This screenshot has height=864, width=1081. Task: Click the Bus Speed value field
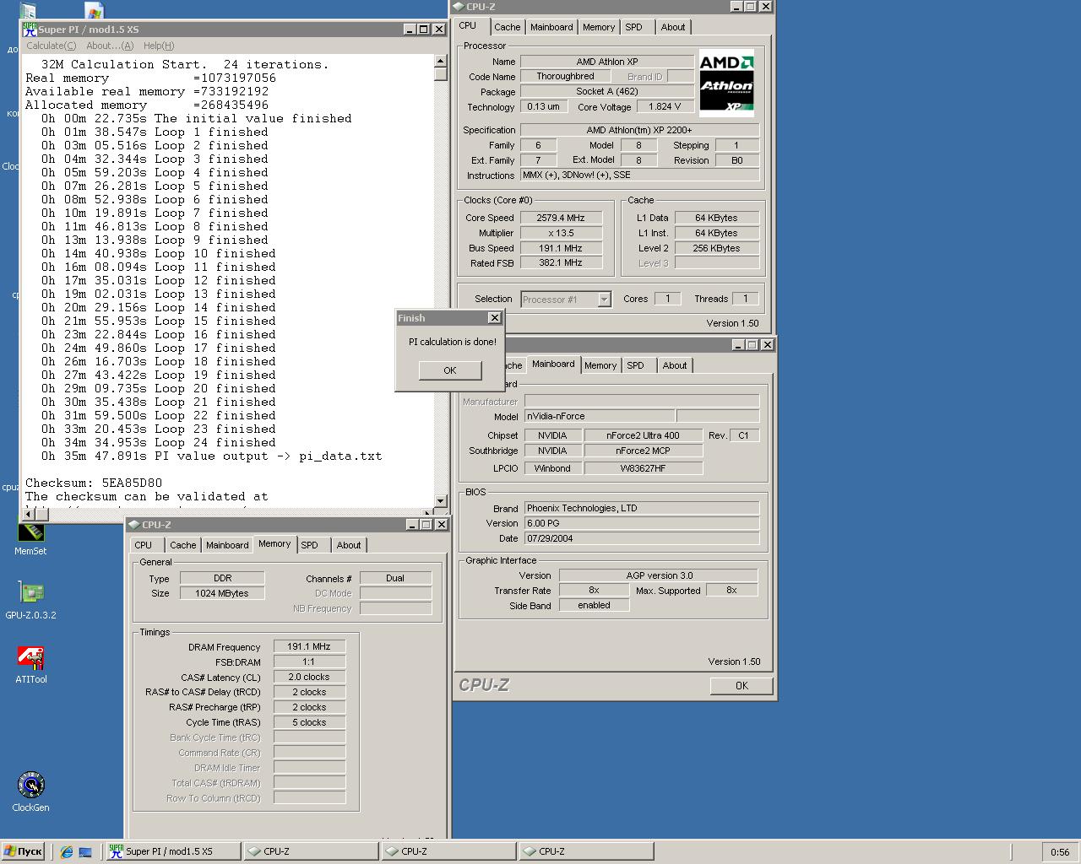561,248
